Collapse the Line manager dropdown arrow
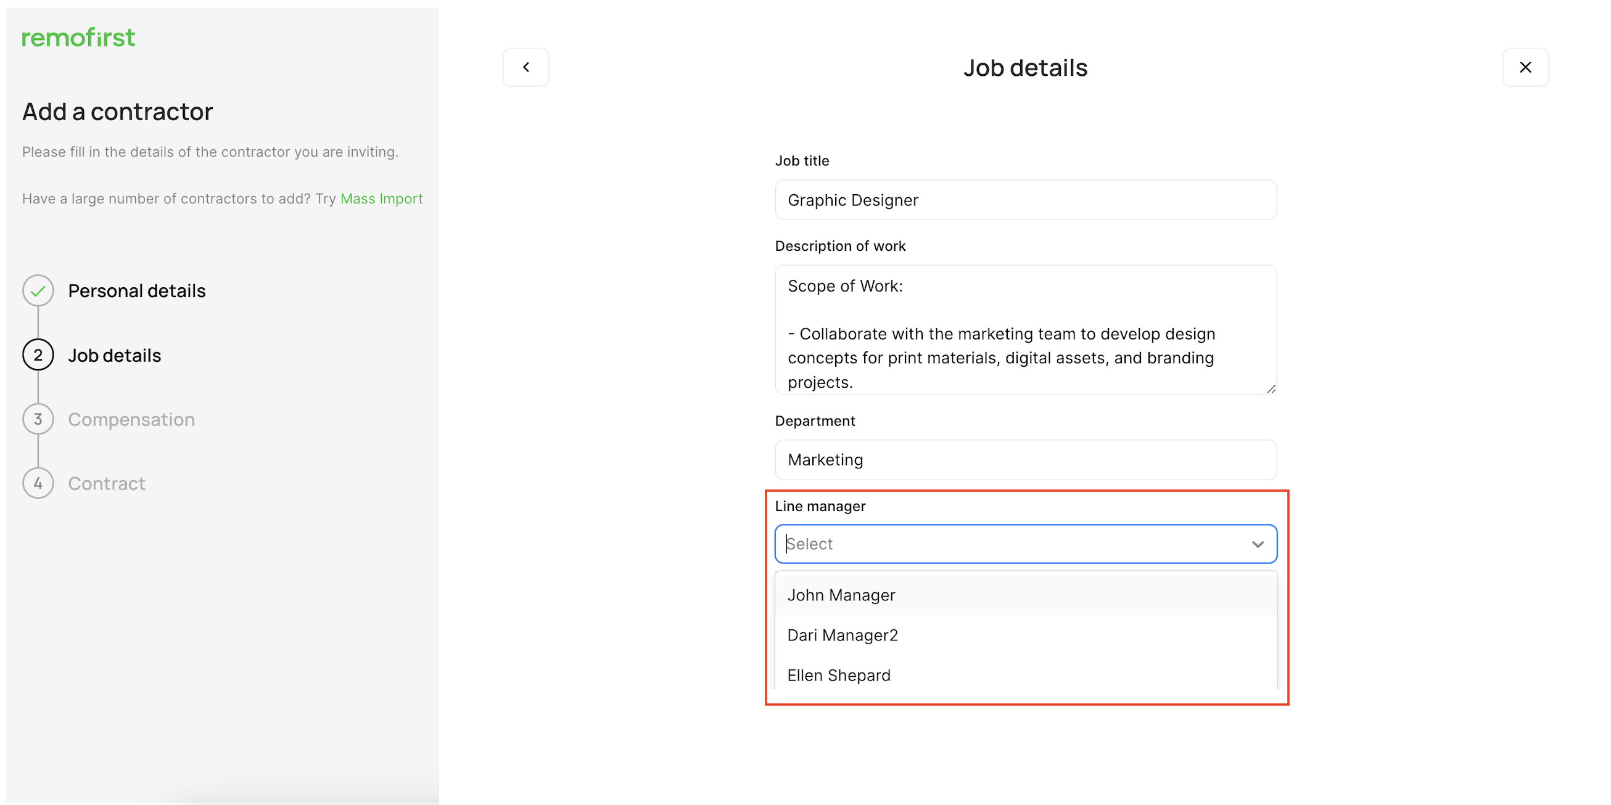This screenshot has width=1611, height=805. [1258, 544]
